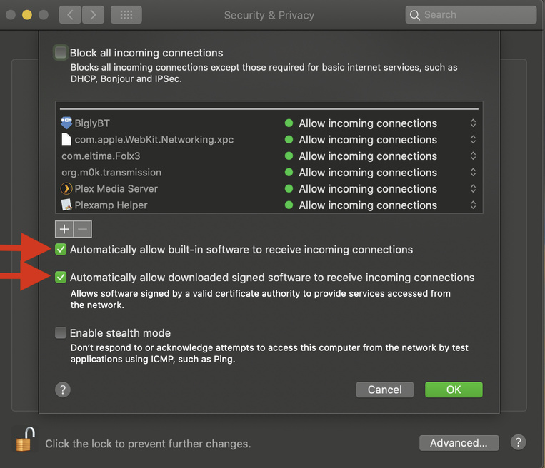Screen dimensions: 545x468
Task: Change org.m0k.transmission connection setting dropdown
Action: [x=473, y=173]
